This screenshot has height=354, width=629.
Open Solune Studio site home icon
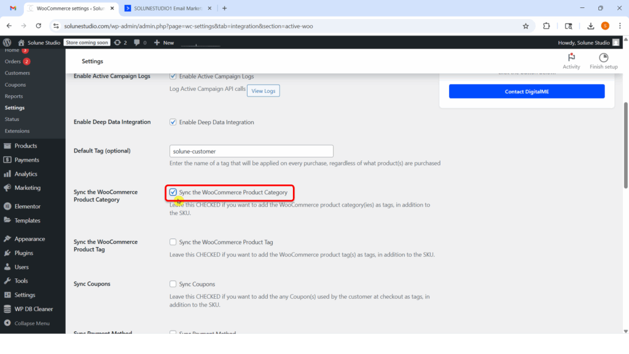coord(21,42)
